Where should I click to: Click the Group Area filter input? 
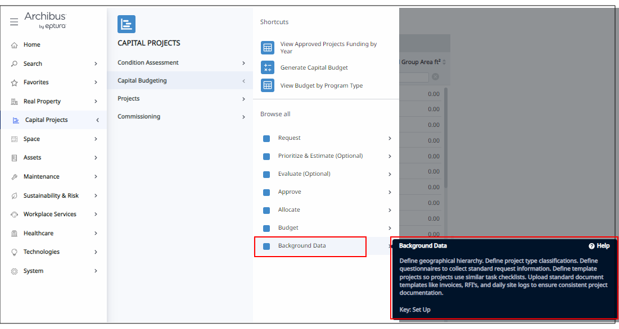414,77
